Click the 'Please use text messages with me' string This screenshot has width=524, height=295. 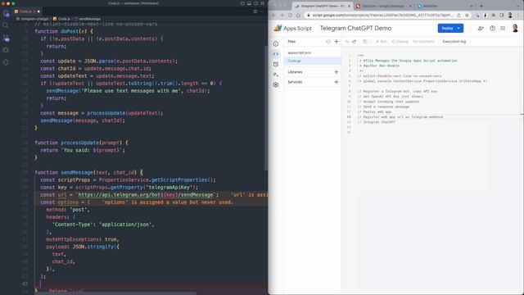133,91
